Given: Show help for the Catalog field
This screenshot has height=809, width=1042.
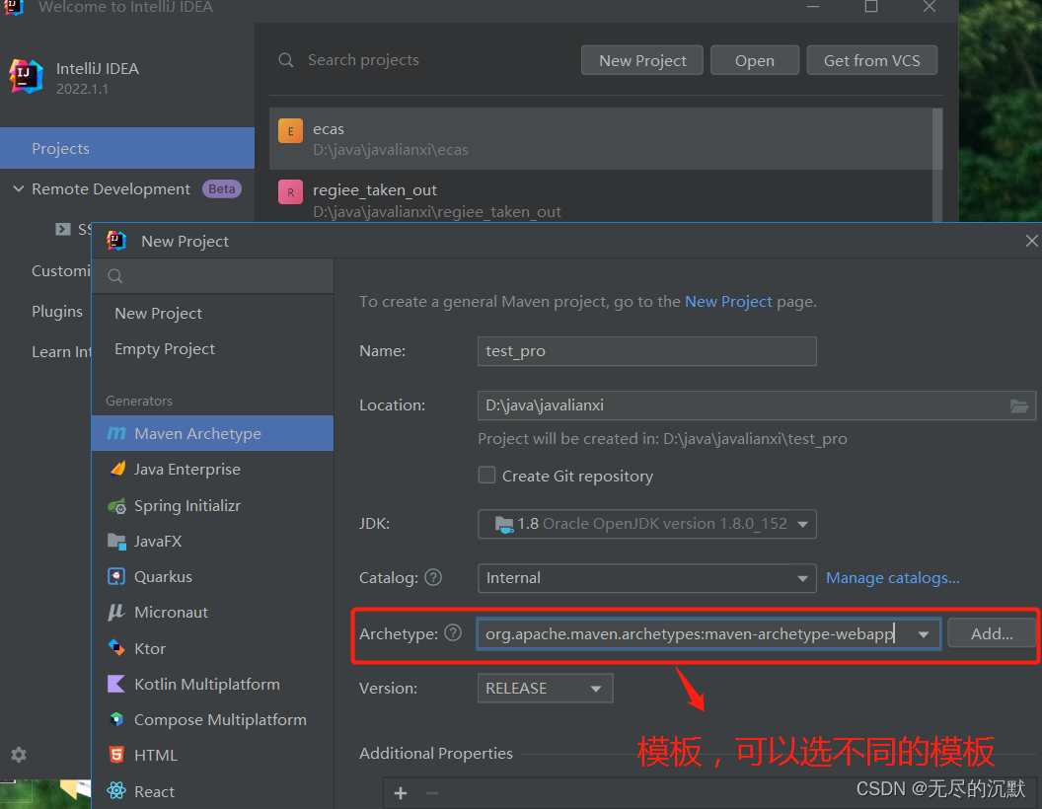Looking at the screenshot, I should point(433,577).
